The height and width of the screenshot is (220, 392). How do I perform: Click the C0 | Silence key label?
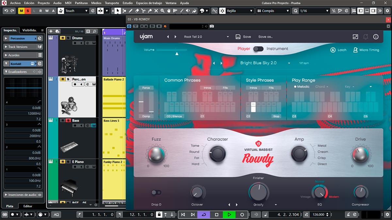click(x=174, y=116)
